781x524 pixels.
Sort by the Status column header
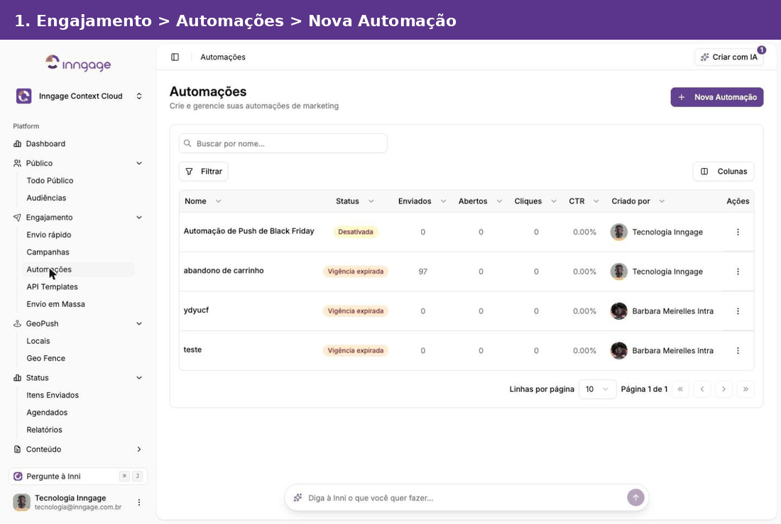pyautogui.click(x=354, y=201)
